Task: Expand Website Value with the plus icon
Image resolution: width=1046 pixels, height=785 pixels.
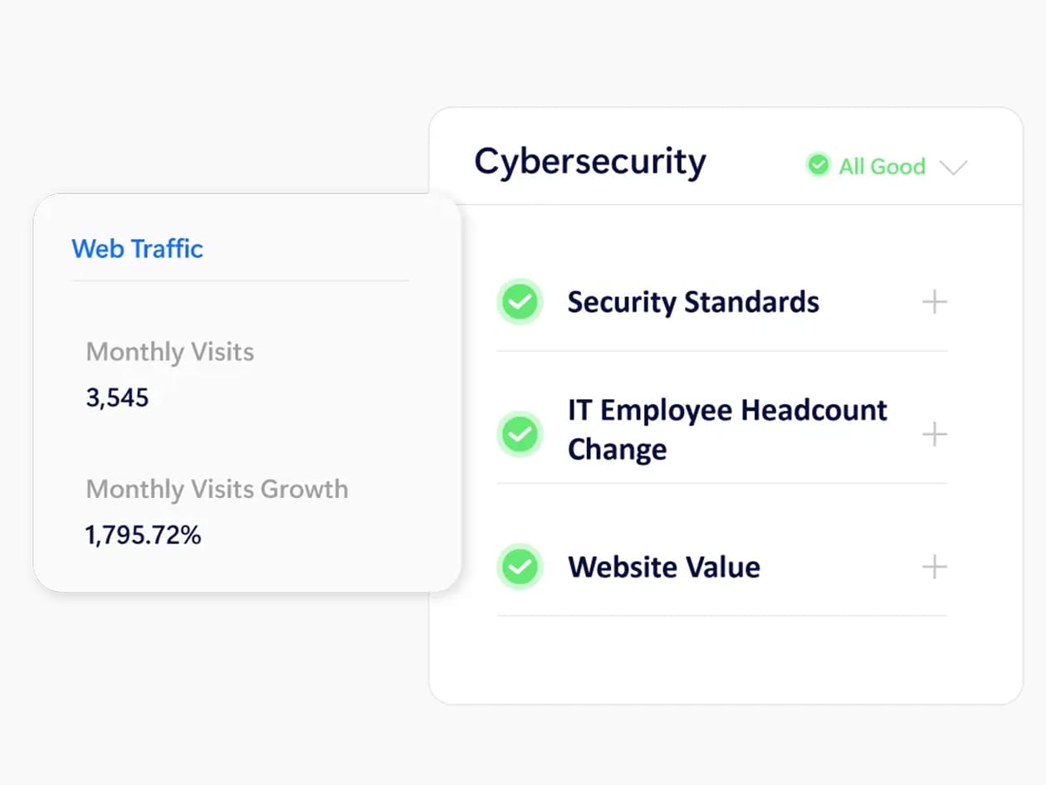Action: tap(935, 568)
